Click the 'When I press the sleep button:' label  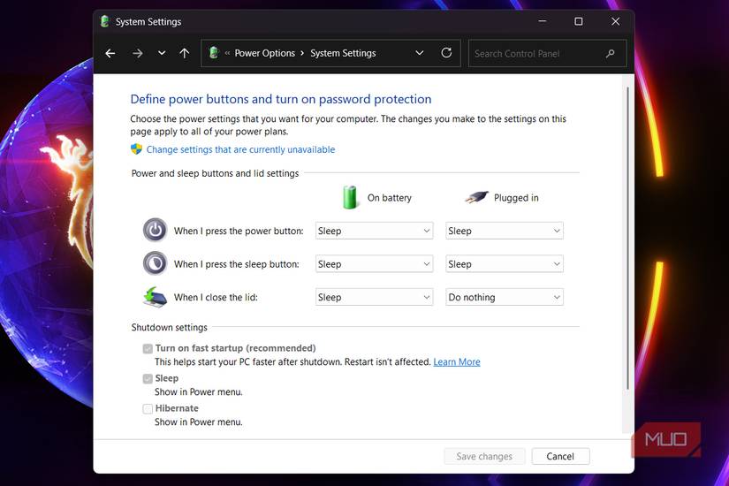236,264
